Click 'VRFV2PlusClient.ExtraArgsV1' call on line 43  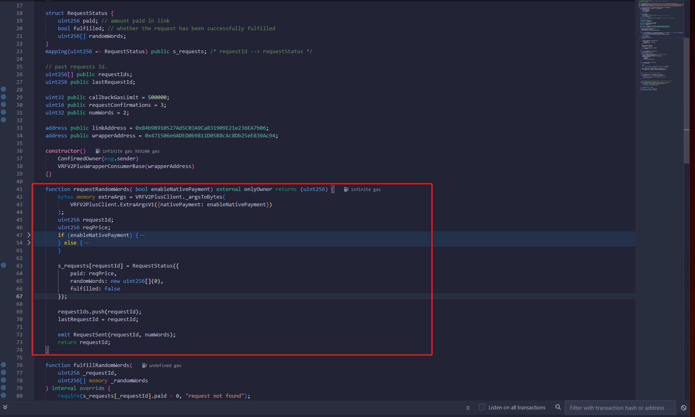pos(112,205)
